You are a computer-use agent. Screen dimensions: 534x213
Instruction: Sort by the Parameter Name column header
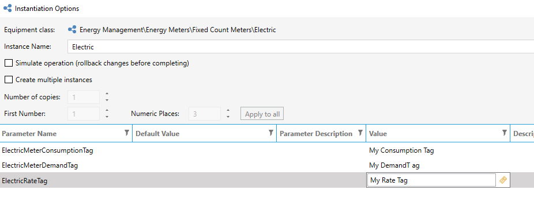point(29,134)
